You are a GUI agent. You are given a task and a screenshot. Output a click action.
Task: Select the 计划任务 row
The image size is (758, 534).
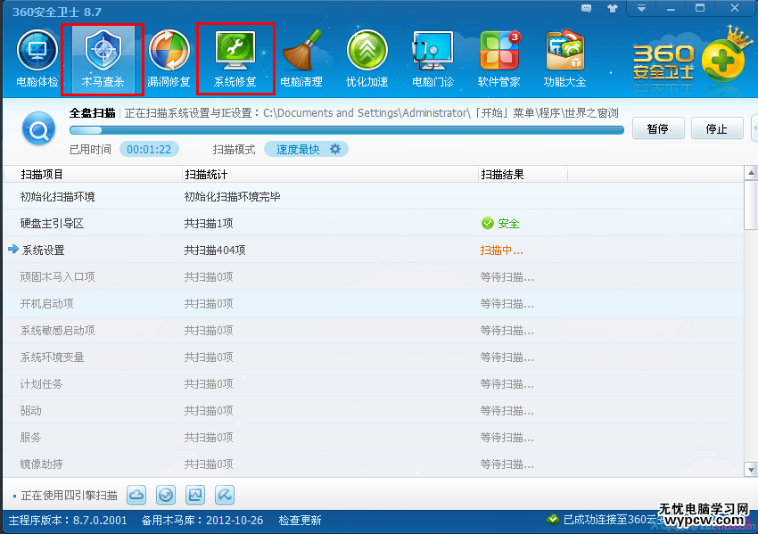click(x=373, y=384)
